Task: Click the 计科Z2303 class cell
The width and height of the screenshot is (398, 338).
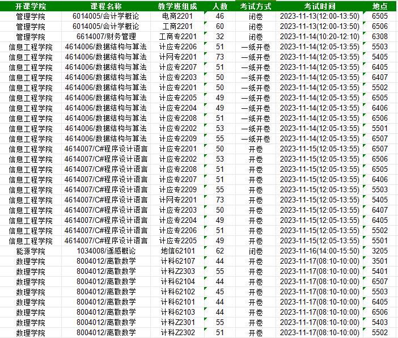Action: 177,272
